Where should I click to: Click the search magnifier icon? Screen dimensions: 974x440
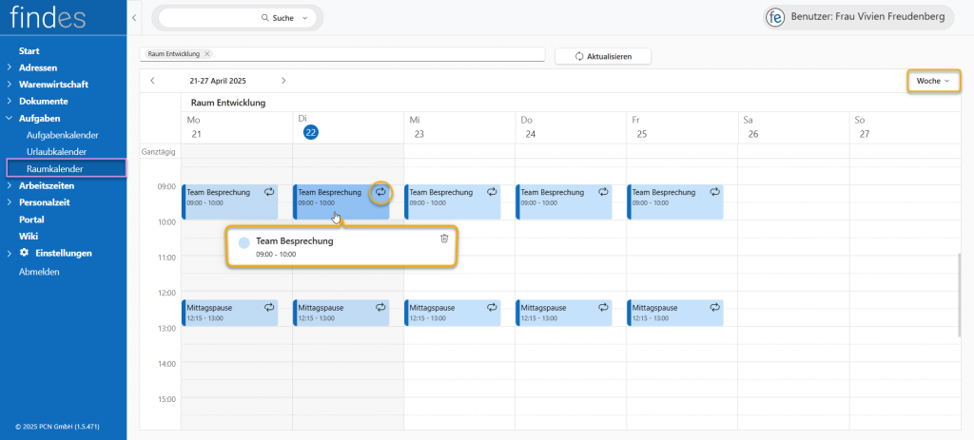tap(265, 18)
